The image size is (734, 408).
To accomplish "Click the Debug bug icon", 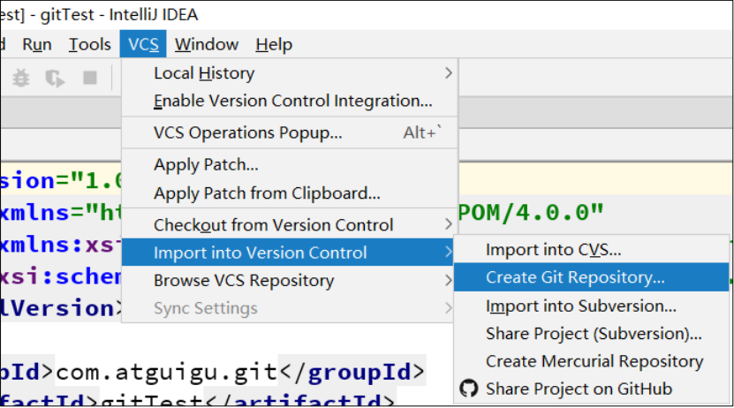I will (21, 79).
